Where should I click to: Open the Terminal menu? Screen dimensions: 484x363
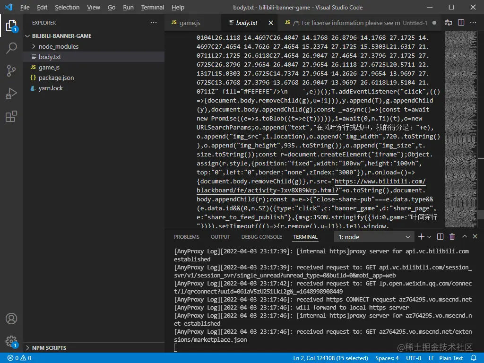click(x=153, y=7)
